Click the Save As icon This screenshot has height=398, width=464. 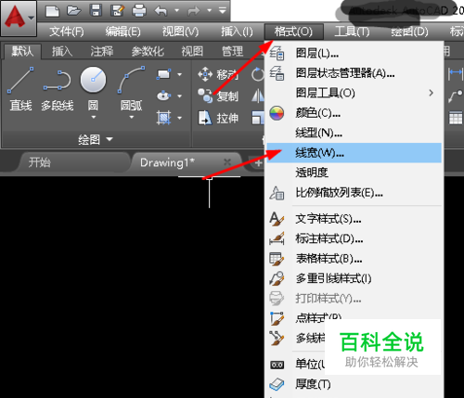point(118,11)
